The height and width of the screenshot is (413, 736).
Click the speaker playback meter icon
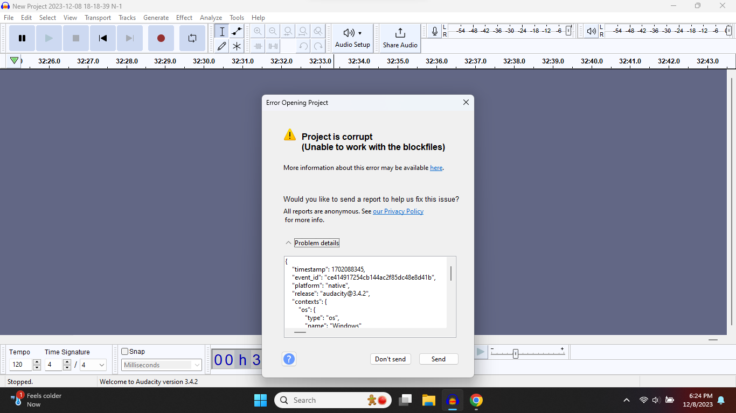pyautogui.click(x=592, y=31)
